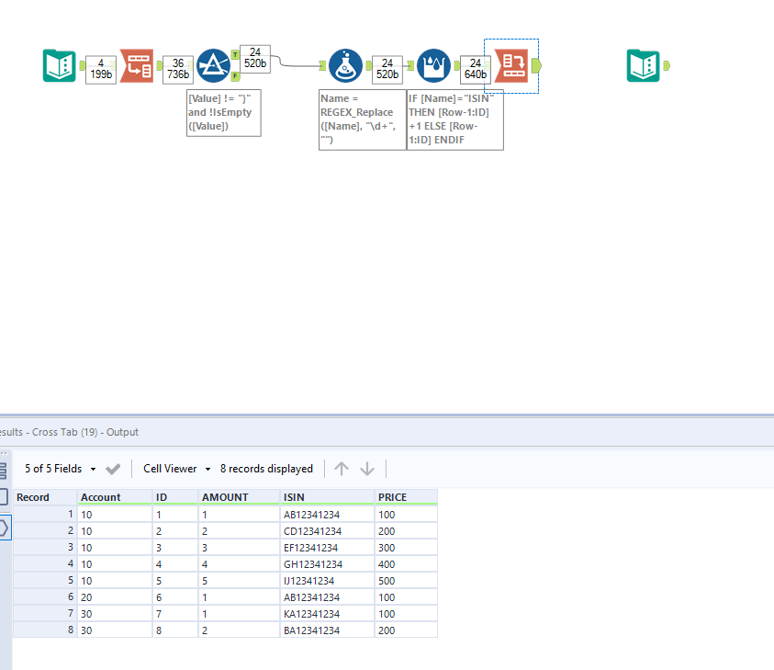The height and width of the screenshot is (670, 774).
Task: Click the Account column header
Action: [x=115, y=497]
